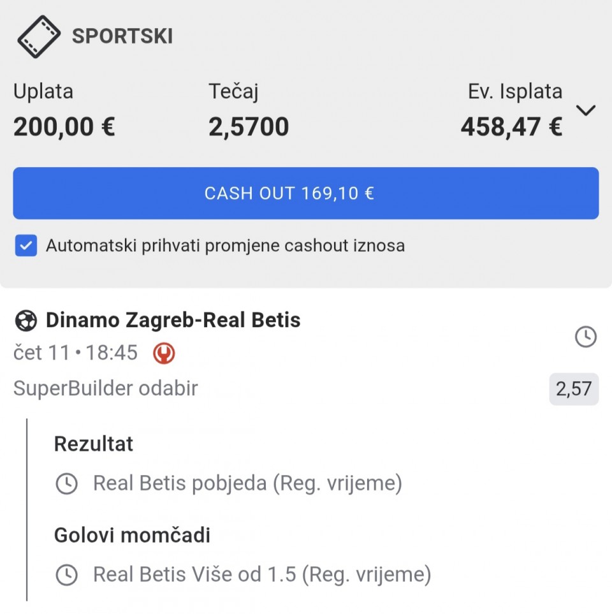Image resolution: width=612 pixels, height=614 pixels.
Task: Click the Uplata 200,00 € stake amount
Action: pyautogui.click(x=64, y=127)
